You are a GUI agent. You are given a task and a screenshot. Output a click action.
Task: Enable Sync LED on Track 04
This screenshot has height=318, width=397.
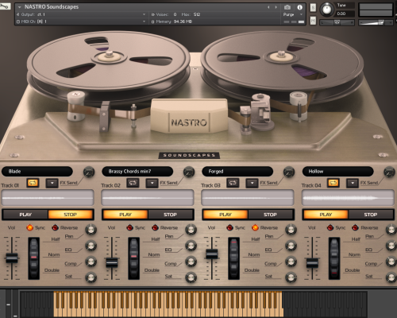(330, 227)
